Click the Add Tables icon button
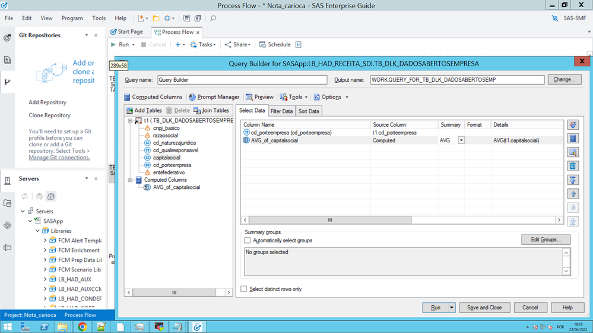Image resolution: width=593 pixels, height=333 pixels. tap(144, 111)
